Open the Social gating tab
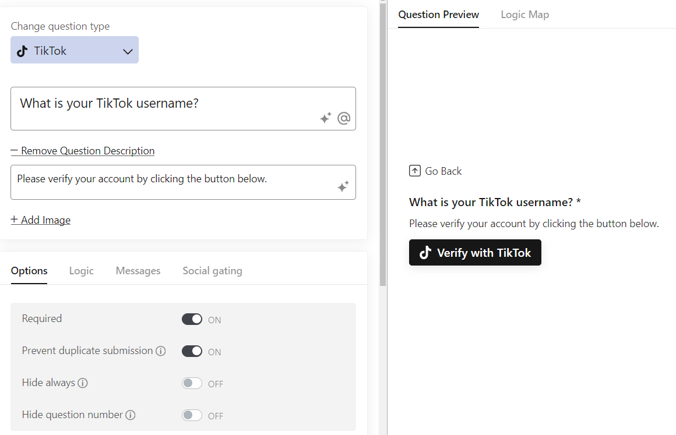Viewport: 676px width, 435px height. pos(212,271)
